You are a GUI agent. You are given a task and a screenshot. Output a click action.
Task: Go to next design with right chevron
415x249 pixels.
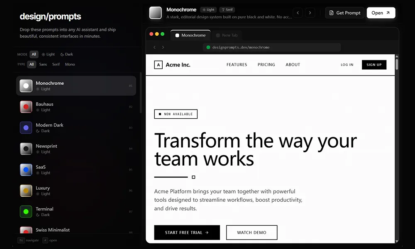click(x=310, y=13)
